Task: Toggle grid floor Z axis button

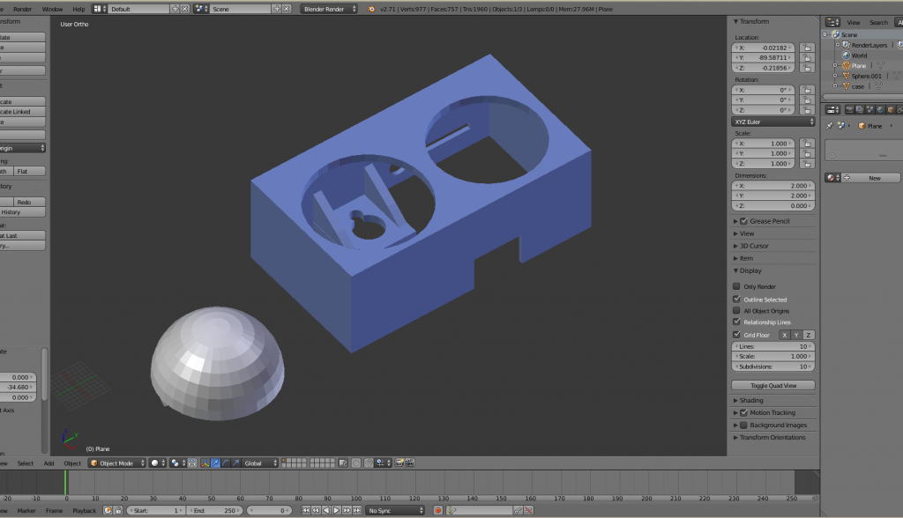Action: click(809, 335)
